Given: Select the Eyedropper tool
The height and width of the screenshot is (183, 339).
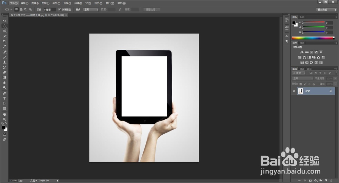Looking at the screenshot, I should point(4,46).
